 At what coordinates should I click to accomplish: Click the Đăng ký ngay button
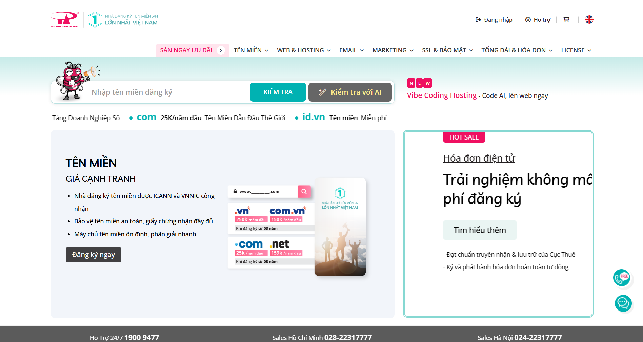tap(94, 255)
